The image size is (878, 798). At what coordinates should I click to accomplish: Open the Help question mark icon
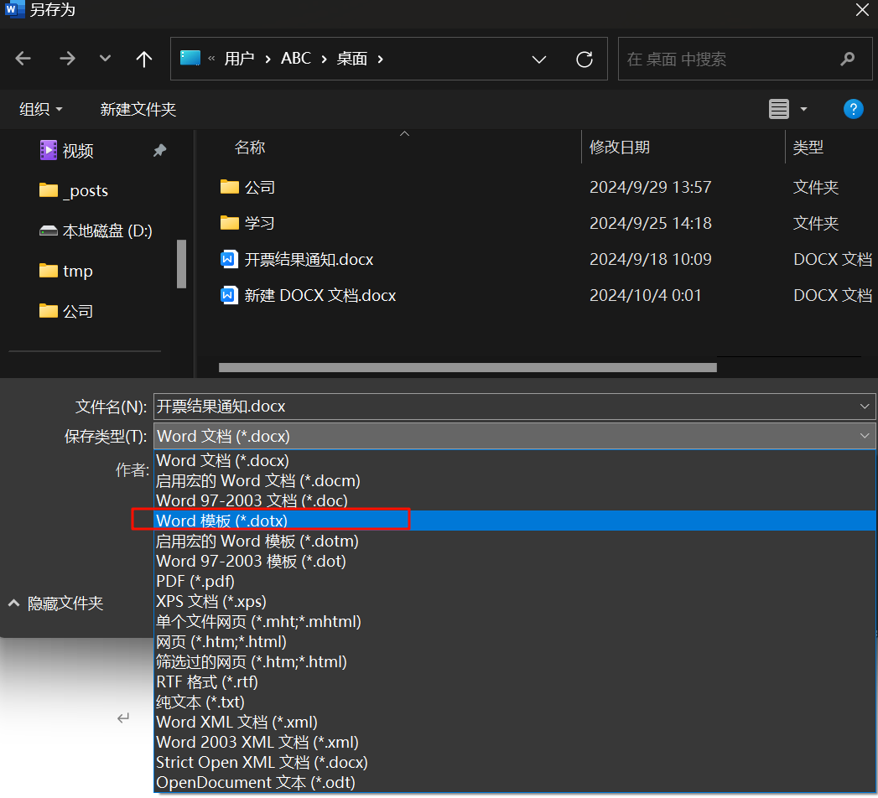pyautogui.click(x=853, y=109)
